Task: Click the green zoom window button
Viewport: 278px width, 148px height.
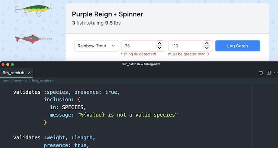Action: [13, 65]
